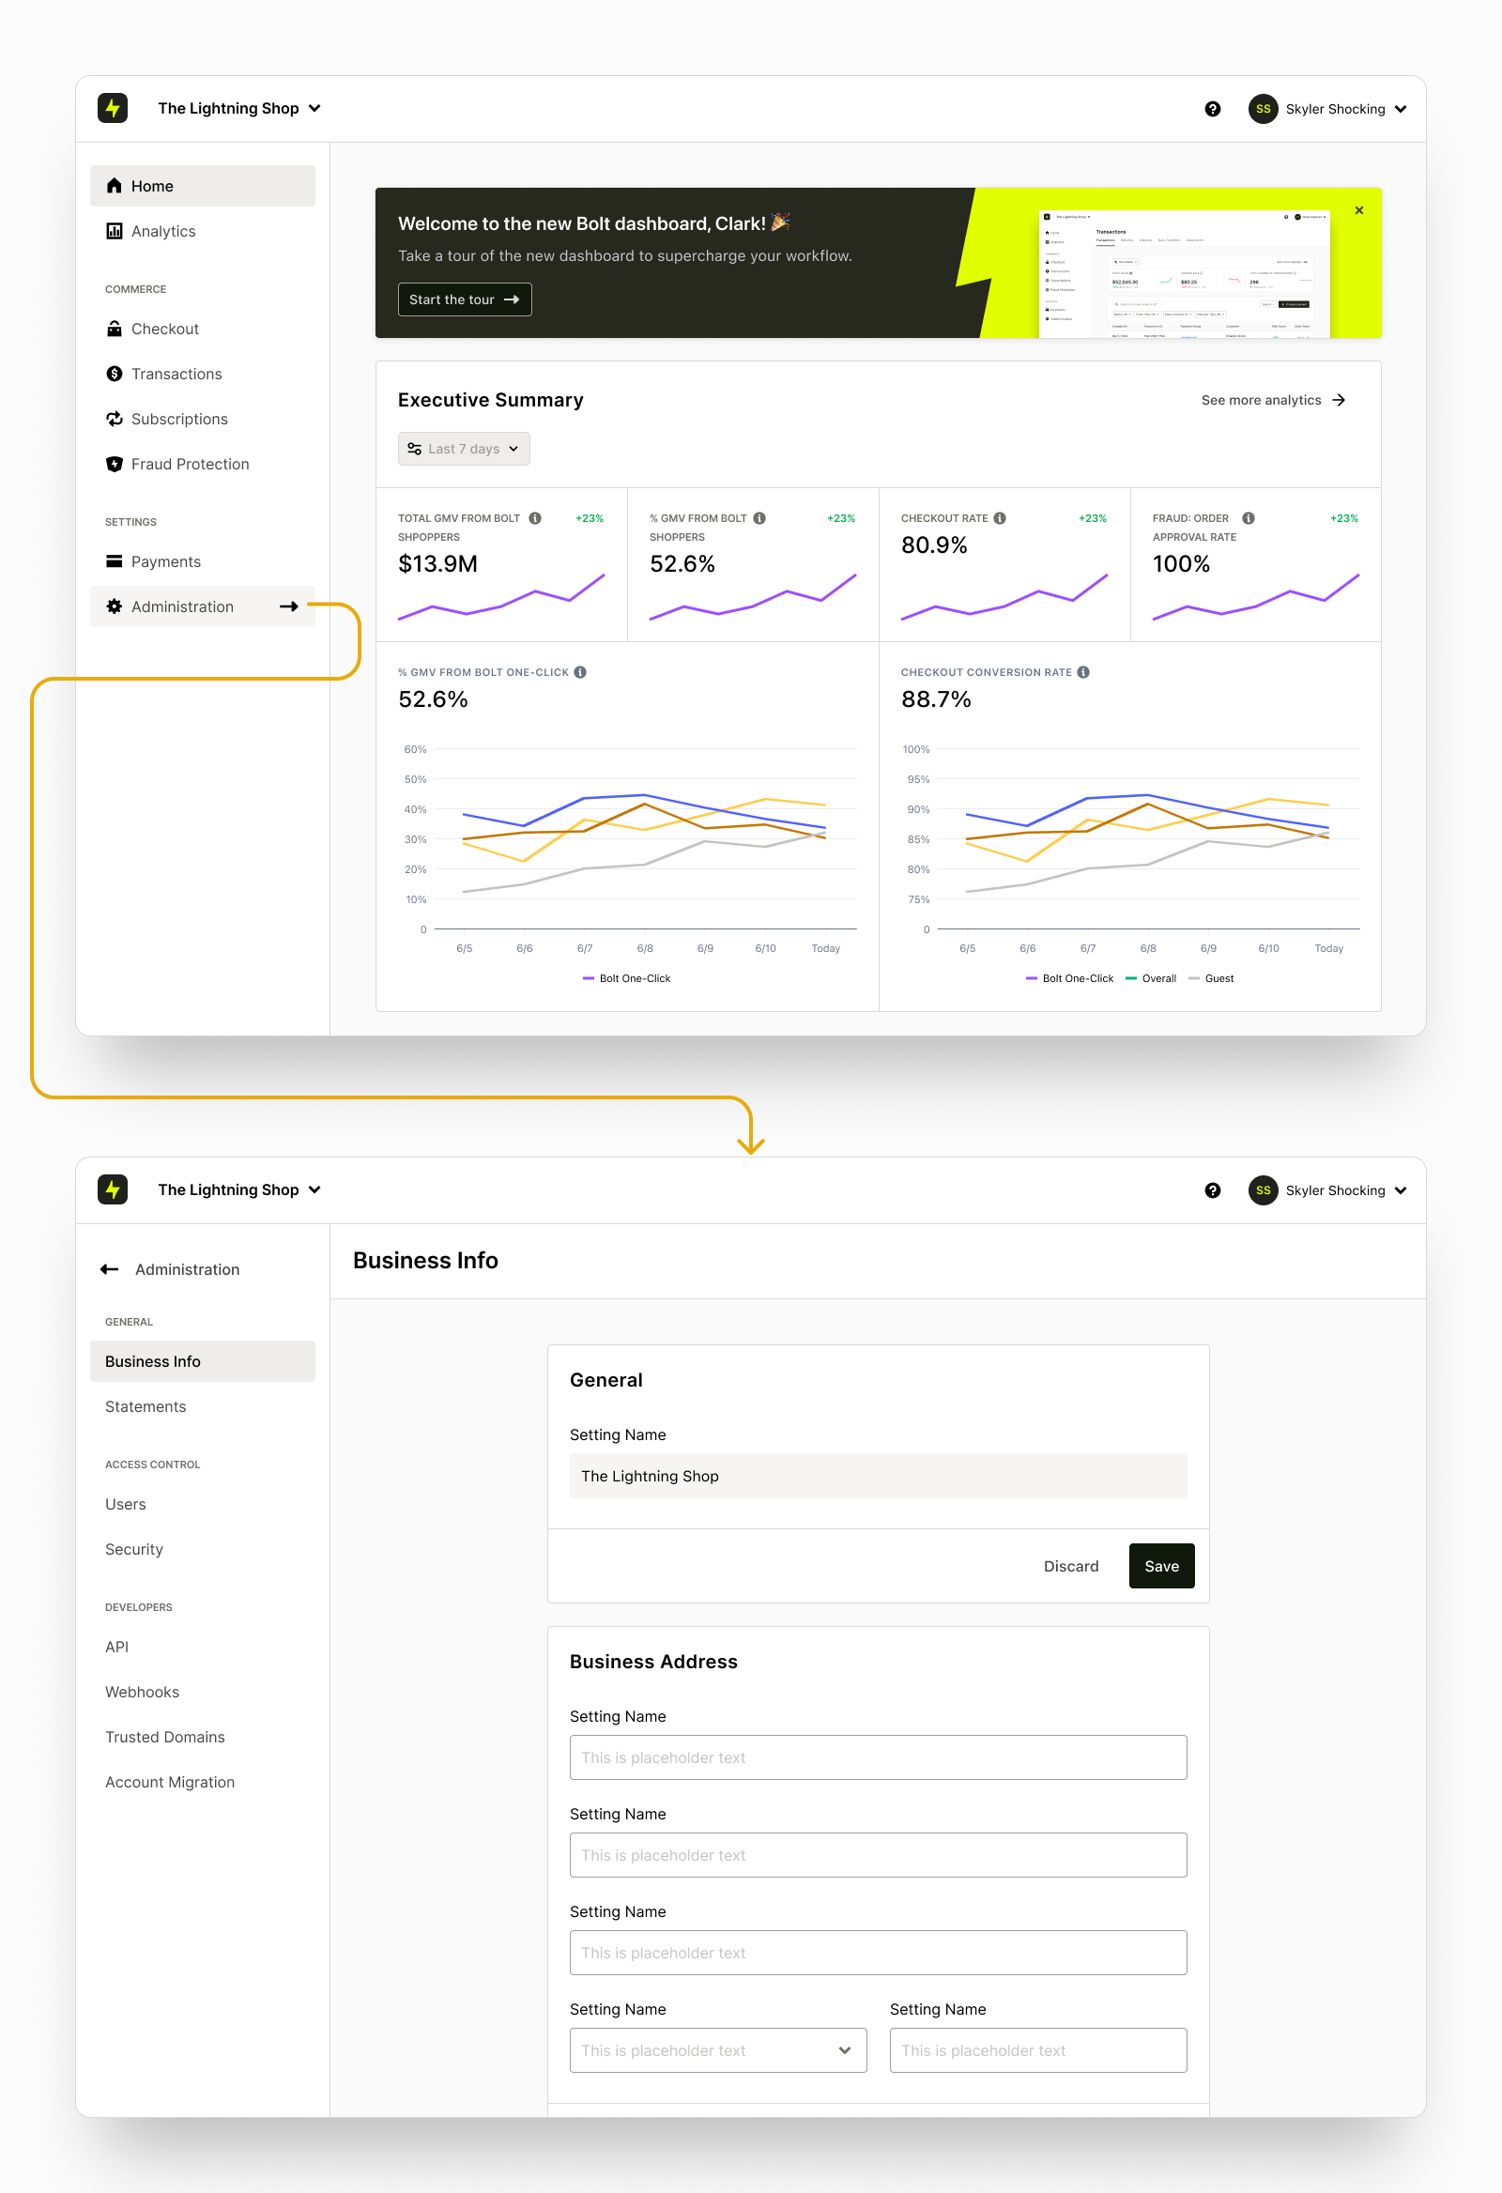Open the Analytics page from the sidebar
This screenshot has height=2193, width=1502.
pos(163,231)
